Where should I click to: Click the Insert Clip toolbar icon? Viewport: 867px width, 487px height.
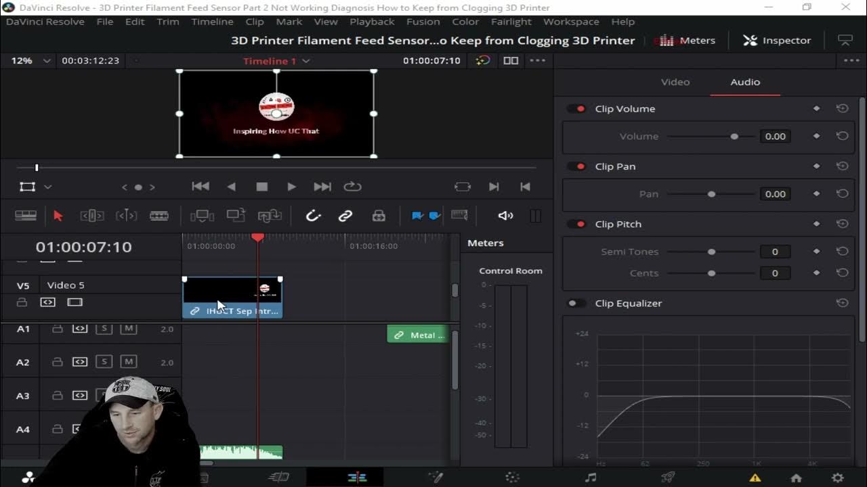[x=202, y=216]
